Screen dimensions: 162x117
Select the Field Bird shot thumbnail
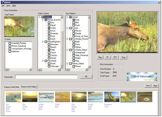tap(63, 97)
